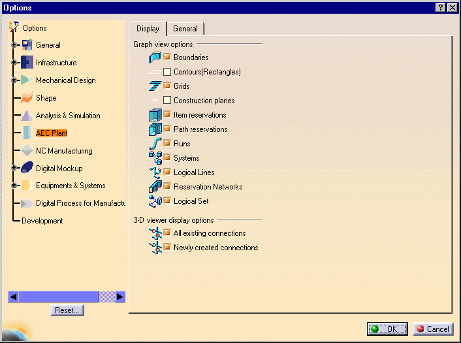Viewport: 461px width, 343px height.
Task: Expand the Equipments & Systems node
Action: 14,186
